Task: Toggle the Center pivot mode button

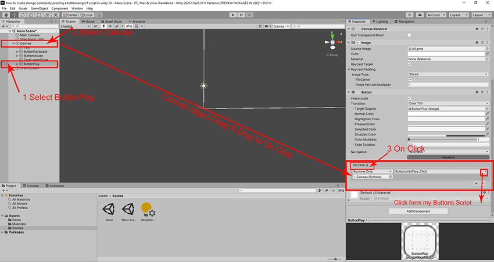Action: [x=70, y=15]
